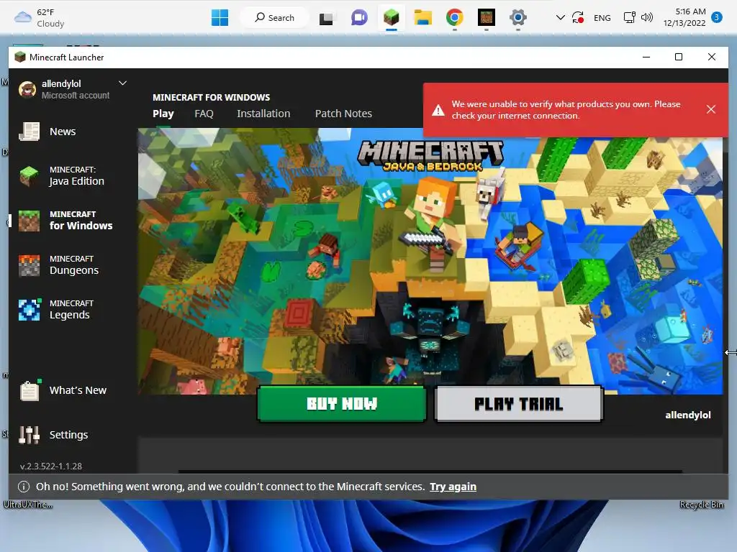Screen dimensions: 737x552
Task: Show hidden system tray icons chevron
Action: click(x=560, y=18)
